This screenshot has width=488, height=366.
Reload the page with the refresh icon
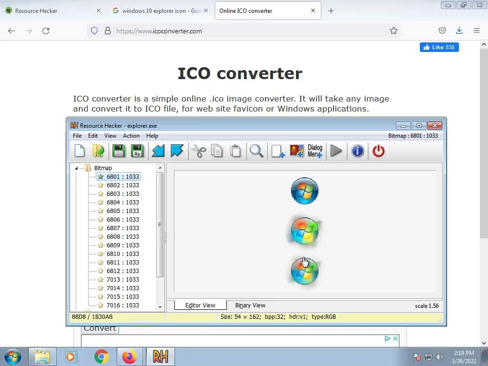pos(46,31)
